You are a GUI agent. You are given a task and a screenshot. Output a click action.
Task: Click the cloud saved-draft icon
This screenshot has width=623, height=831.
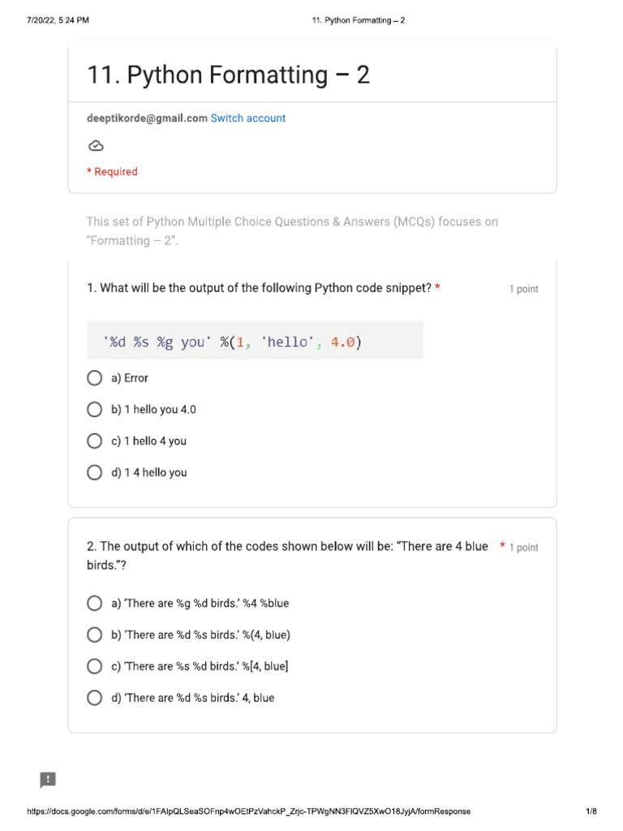96,146
